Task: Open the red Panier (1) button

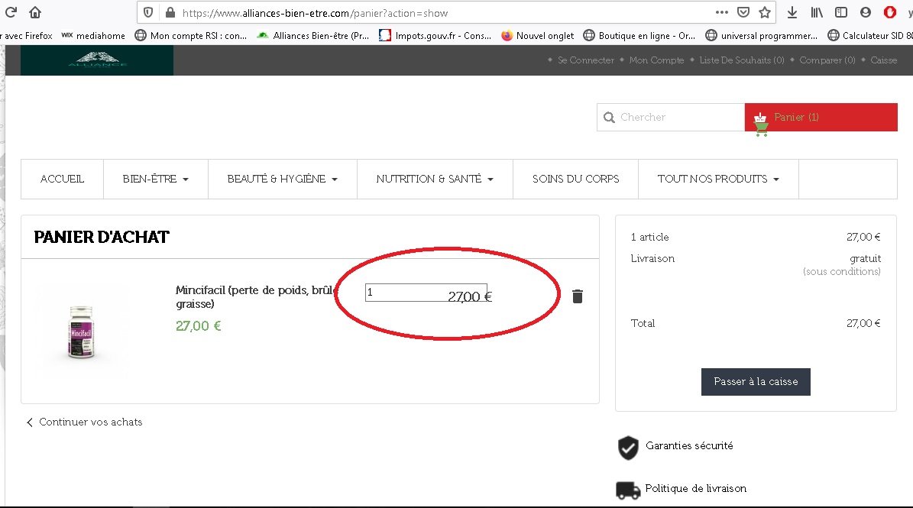Action: (821, 118)
